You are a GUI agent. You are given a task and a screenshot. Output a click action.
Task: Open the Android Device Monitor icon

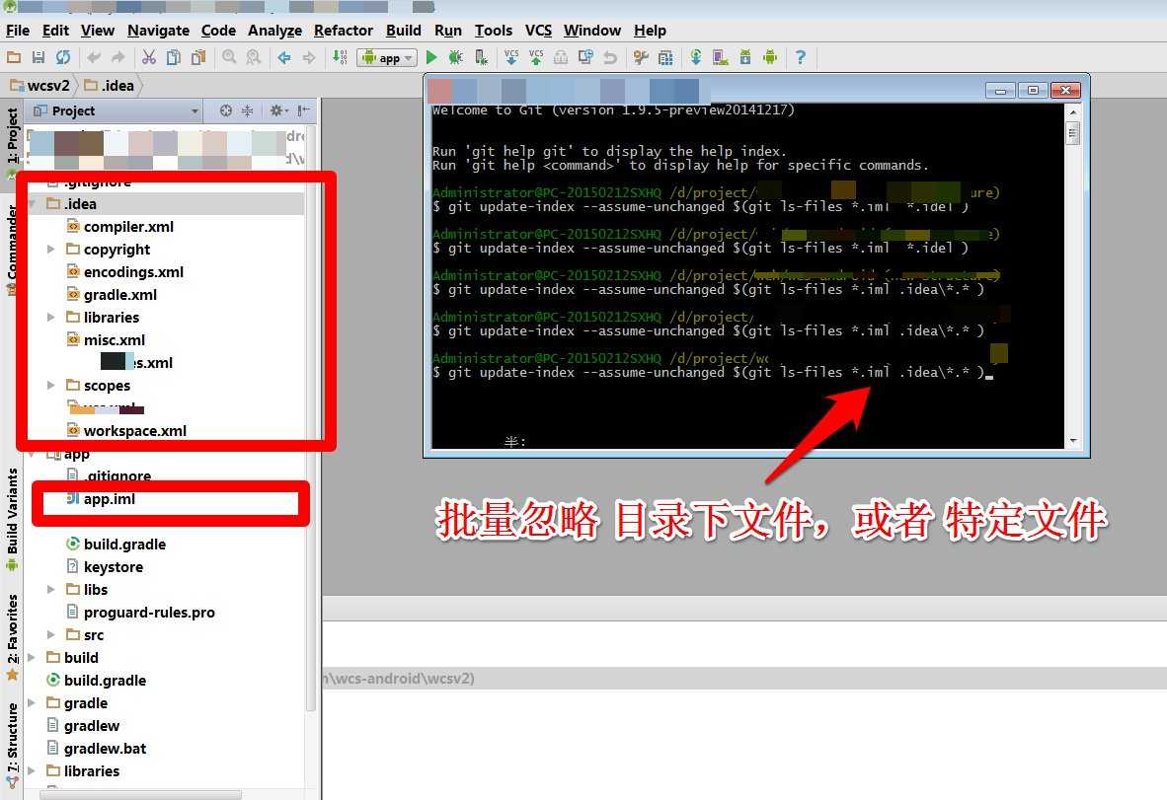(x=770, y=57)
